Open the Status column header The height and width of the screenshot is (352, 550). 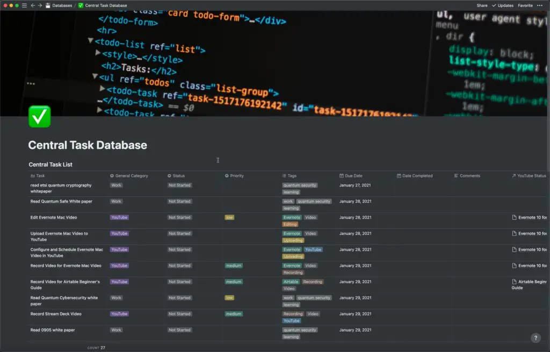tap(176, 176)
